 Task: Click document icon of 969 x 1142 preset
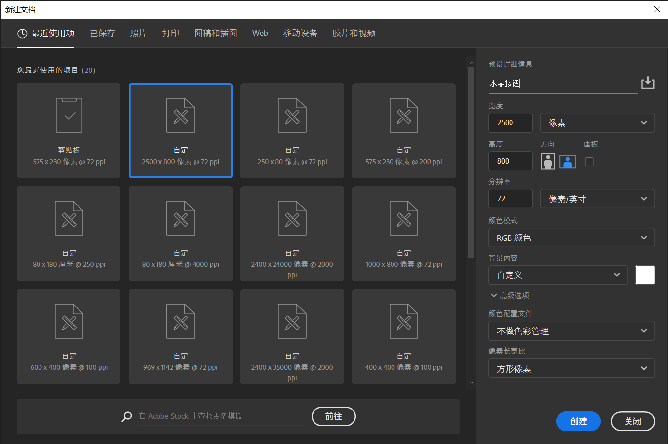coord(181,321)
